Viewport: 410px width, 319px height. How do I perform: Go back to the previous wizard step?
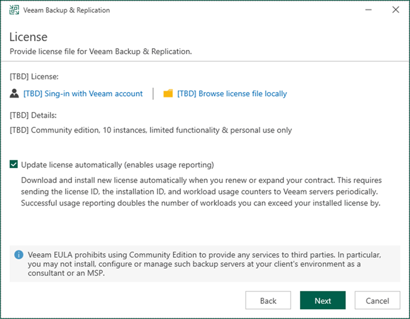pyautogui.click(x=268, y=300)
